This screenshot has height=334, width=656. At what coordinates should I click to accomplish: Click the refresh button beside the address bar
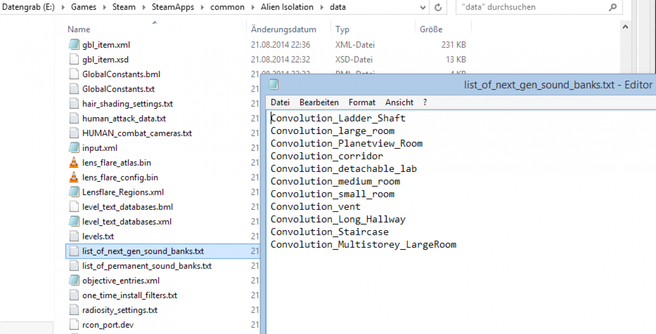click(438, 7)
